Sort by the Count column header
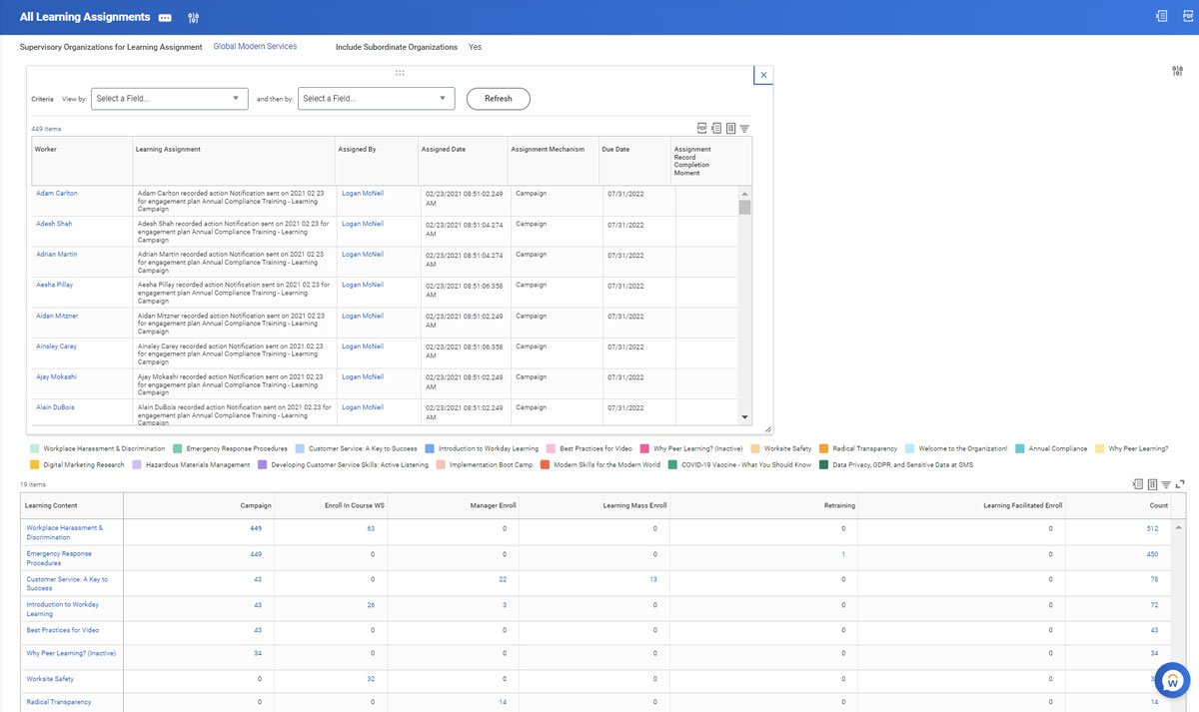The image size is (1199, 712). coord(1118,505)
